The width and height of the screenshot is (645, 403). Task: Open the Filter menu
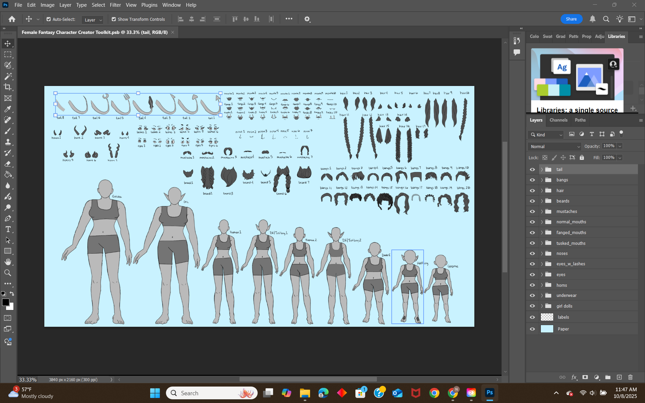pos(115,5)
